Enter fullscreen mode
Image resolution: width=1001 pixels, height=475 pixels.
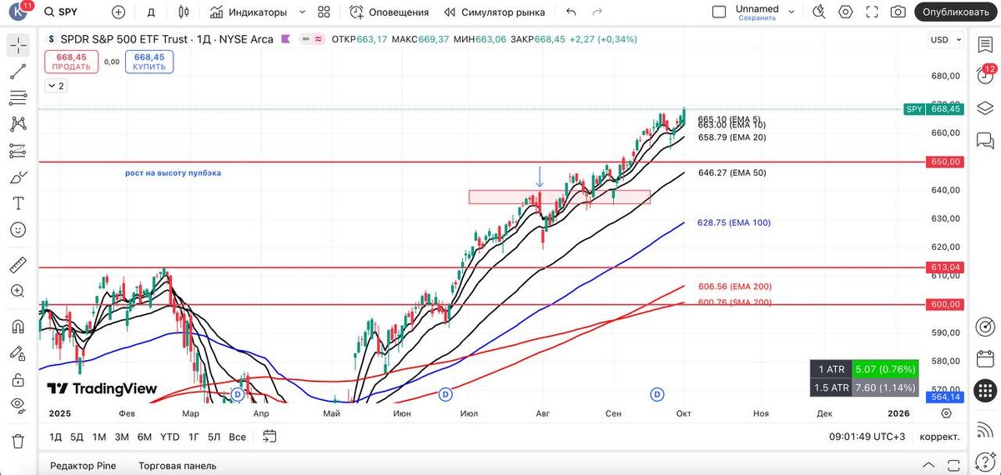pyautogui.click(x=872, y=12)
